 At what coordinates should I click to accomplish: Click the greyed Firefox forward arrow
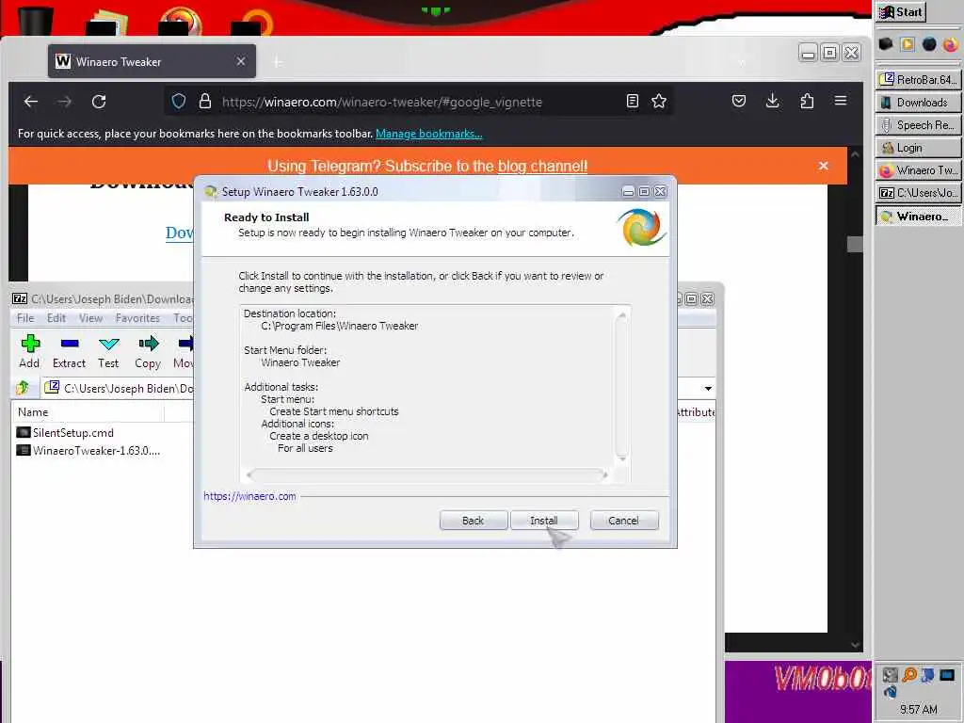pyautogui.click(x=65, y=102)
